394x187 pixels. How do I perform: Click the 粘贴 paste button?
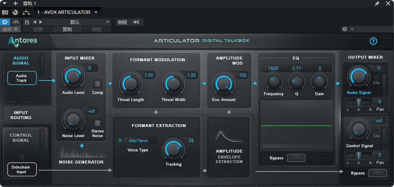(96, 29)
